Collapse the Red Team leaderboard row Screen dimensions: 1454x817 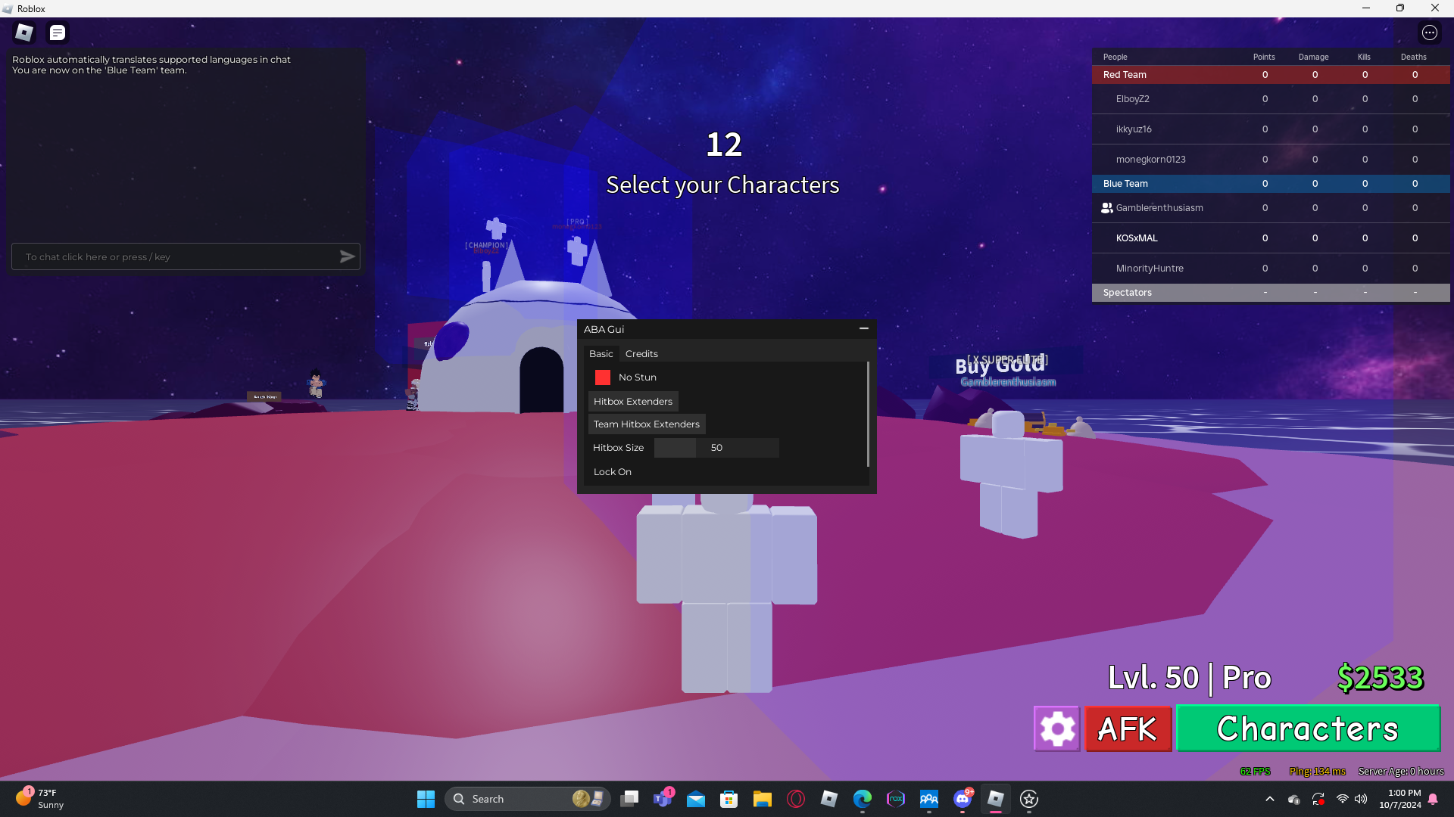click(x=1125, y=75)
